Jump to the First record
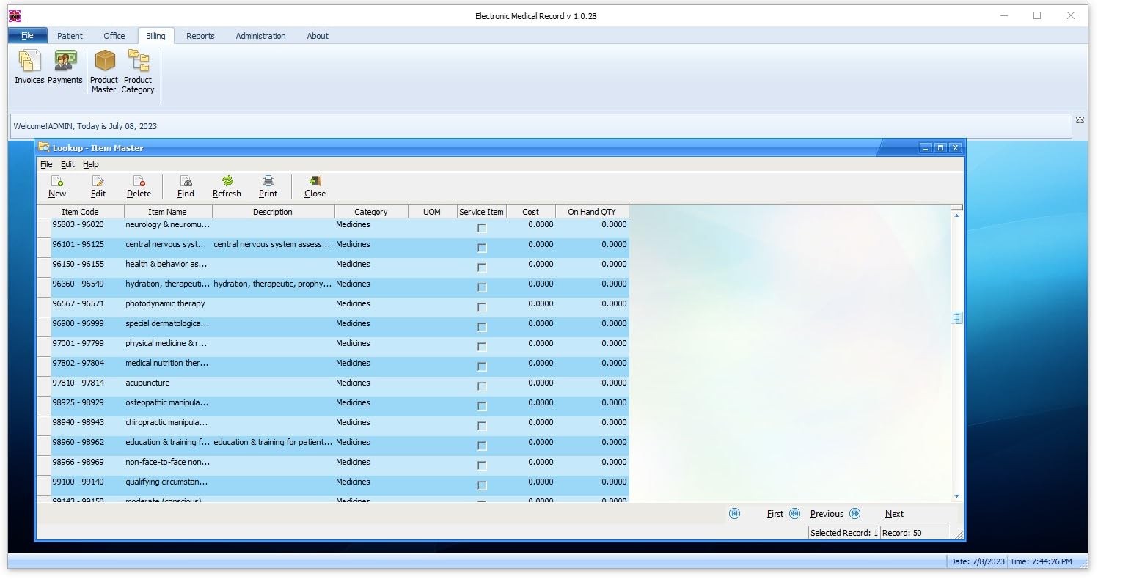This screenshot has height=582, width=1142. click(775, 514)
